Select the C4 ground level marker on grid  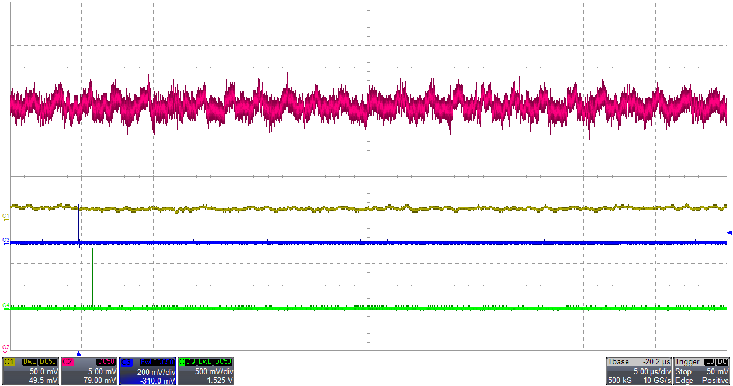6,305
